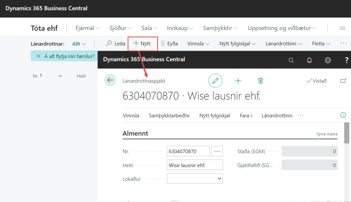Dismiss the 'Á að flytja inn færslur?' notification
351x202 pixels.
point(38,56)
